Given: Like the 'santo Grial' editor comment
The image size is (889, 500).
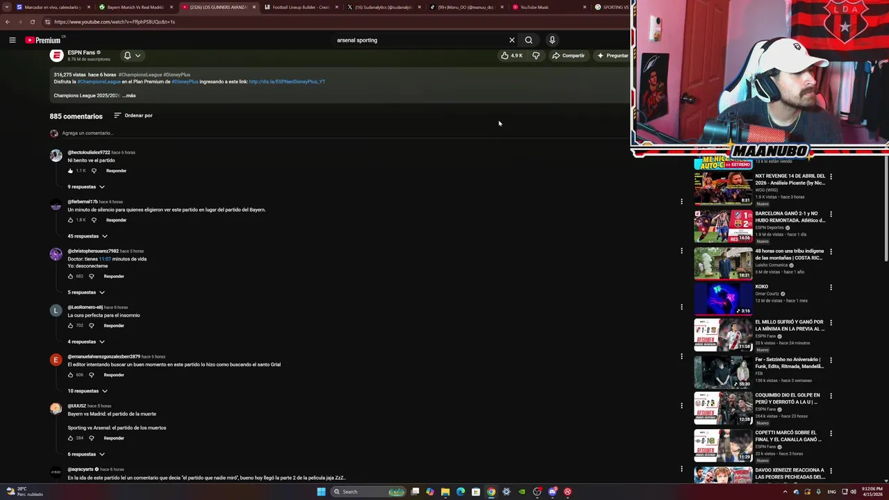Looking at the screenshot, I should pos(70,375).
